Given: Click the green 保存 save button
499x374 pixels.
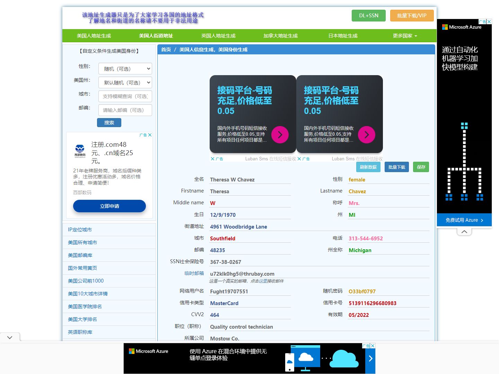Looking at the screenshot, I should click(421, 167).
